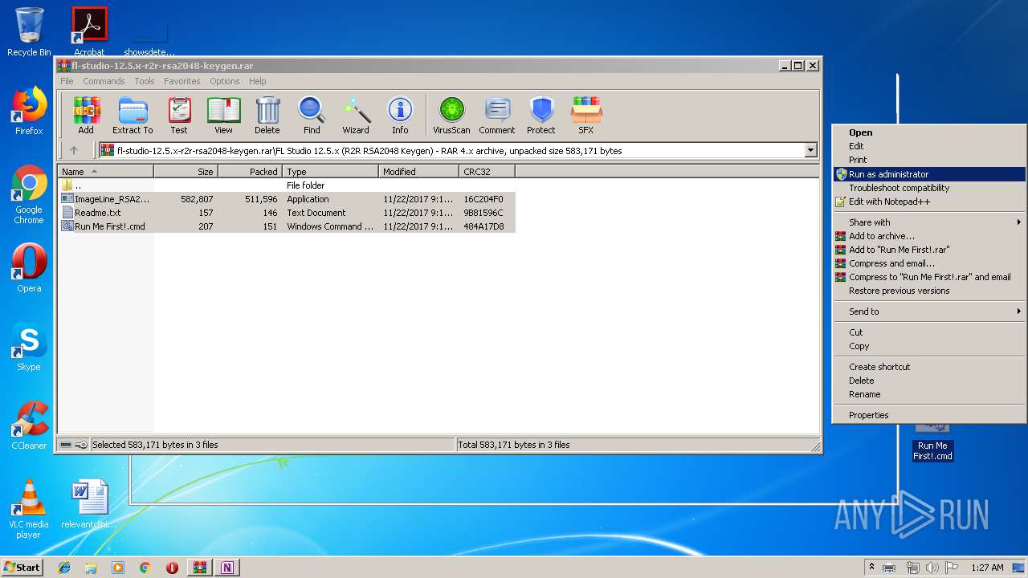This screenshot has width=1028, height=578.
Task: Click the Find magnifier icon
Action: coord(312,116)
